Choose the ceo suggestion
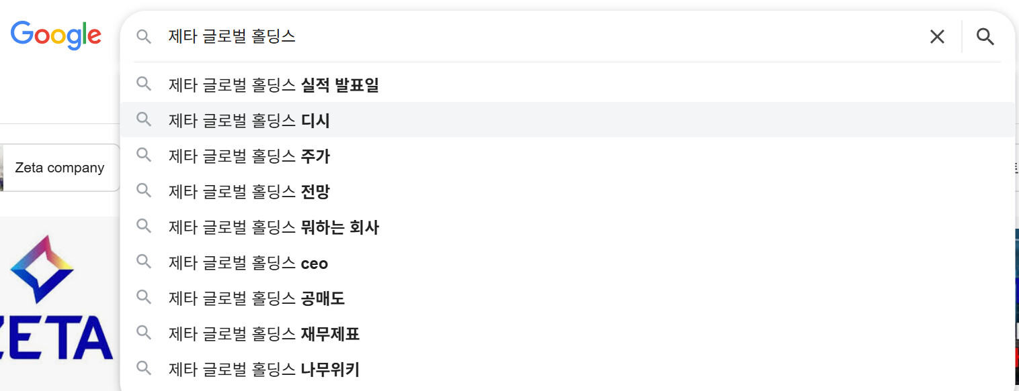Screen dimensions: 1019x391 click(x=248, y=263)
